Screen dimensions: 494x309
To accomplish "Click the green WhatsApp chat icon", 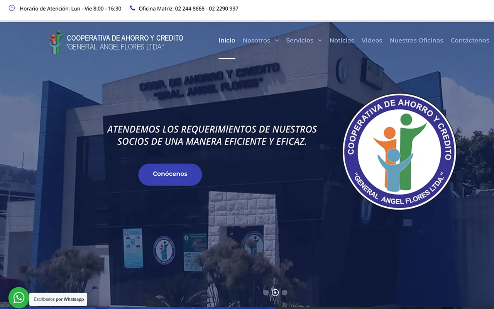I will pyautogui.click(x=19, y=298).
